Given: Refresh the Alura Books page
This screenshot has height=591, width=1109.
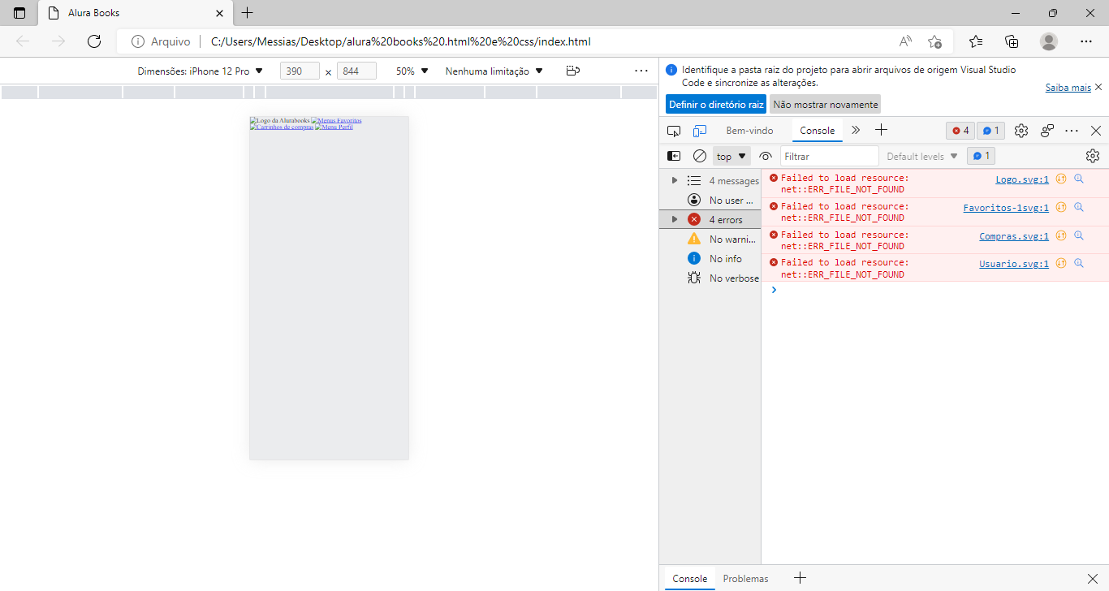Looking at the screenshot, I should click(x=93, y=41).
